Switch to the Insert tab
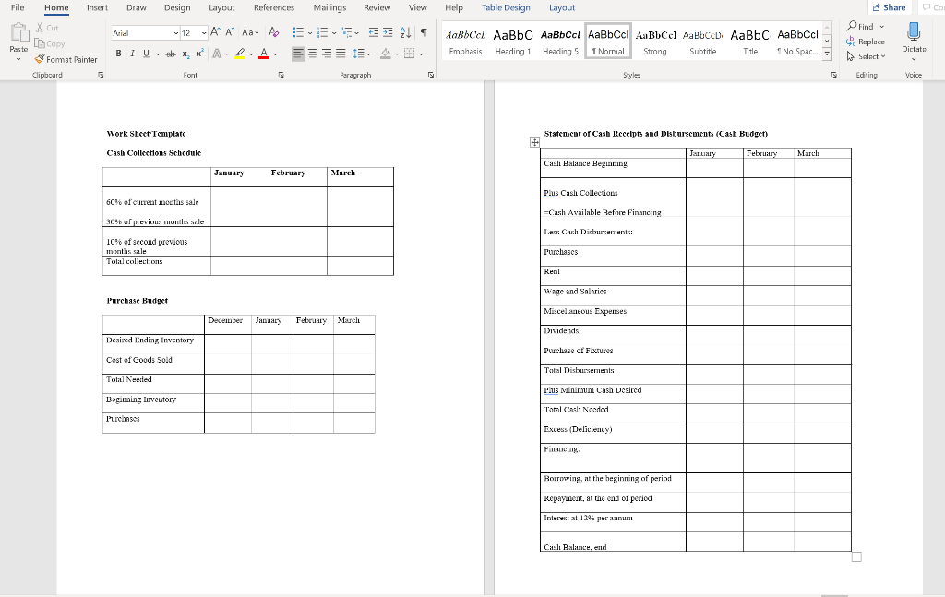 (97, 7)
